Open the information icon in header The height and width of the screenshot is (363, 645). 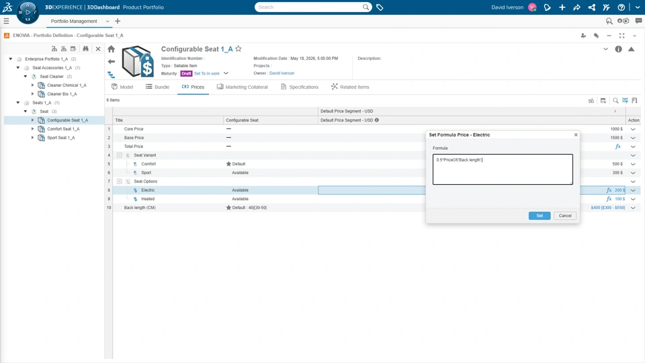point(618,49)
